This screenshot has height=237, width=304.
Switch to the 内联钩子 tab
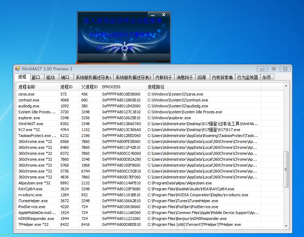(164, 77)
